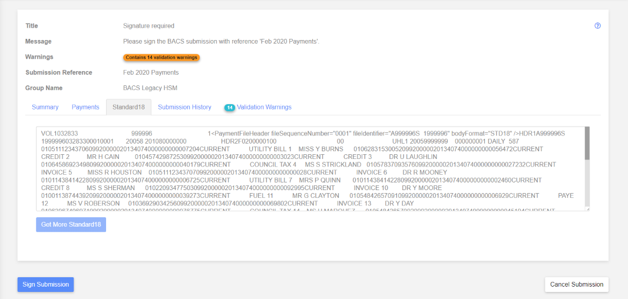Open the Payments tab
Image resolution: width=628 pixels, height=299 pixels.
[85, 107]
